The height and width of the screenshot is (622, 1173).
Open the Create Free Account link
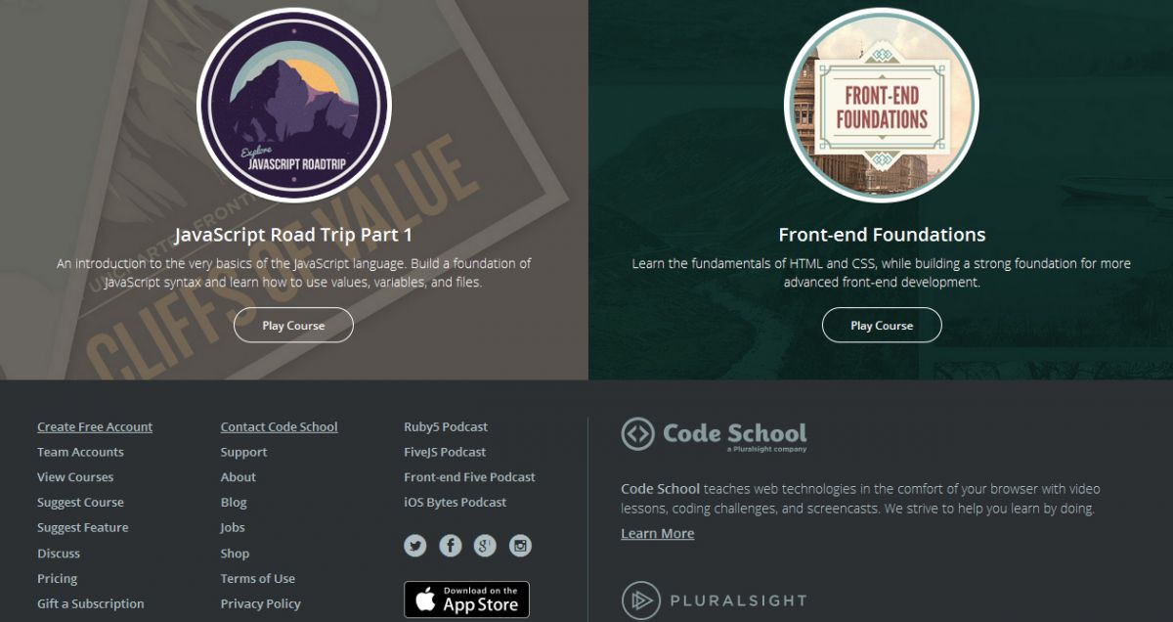(95, 426)
